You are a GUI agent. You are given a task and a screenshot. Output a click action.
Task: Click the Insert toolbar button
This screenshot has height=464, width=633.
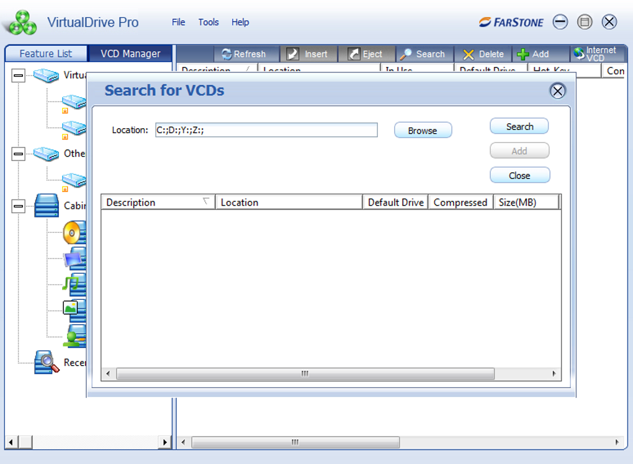308,54
